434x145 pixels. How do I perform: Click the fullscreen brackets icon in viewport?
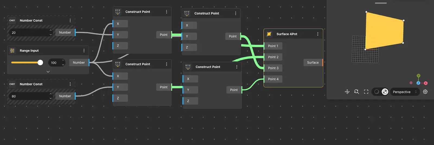[366, 92]
